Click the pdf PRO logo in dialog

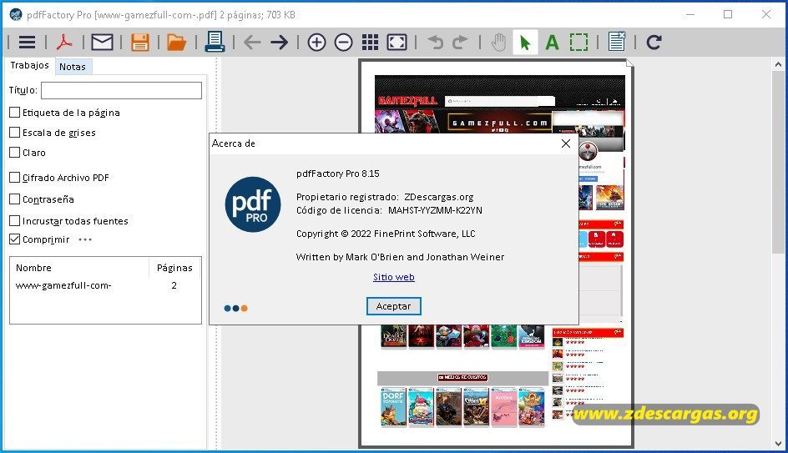[x=253, y=204]
